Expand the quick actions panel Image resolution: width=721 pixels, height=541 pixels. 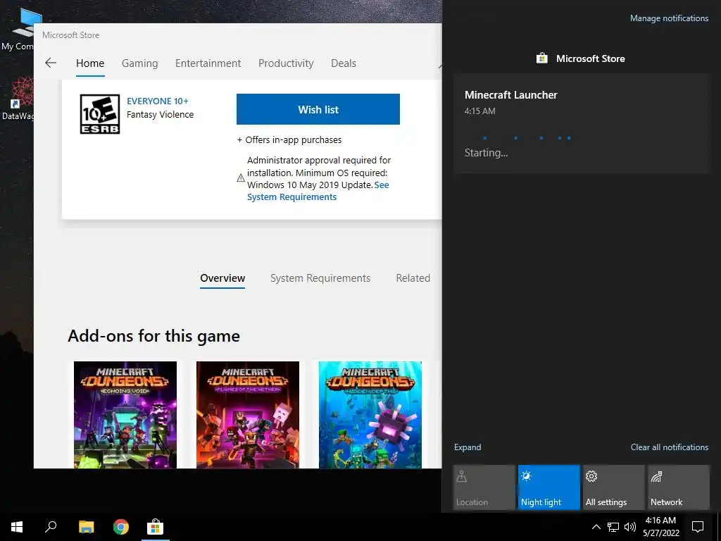pos(468,447)
